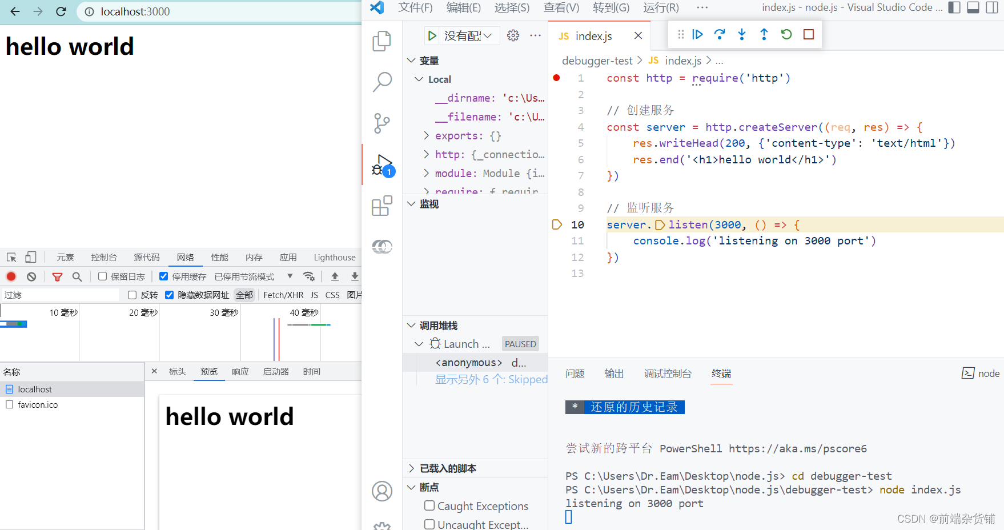Expand the http variable

426,154
